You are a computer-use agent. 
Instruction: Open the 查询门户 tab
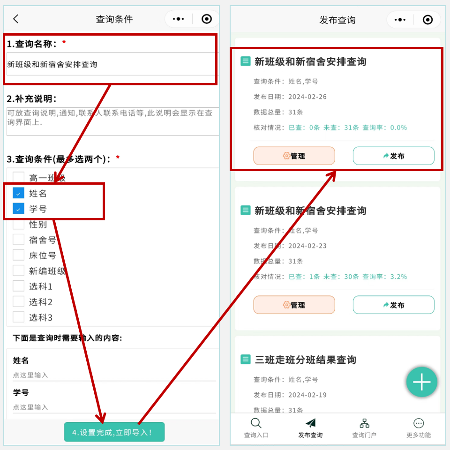pyautogui.click(x=364, y=428)
